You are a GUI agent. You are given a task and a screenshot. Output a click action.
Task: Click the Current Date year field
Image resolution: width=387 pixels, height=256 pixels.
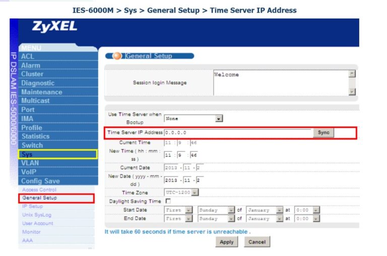coord(171,168)
